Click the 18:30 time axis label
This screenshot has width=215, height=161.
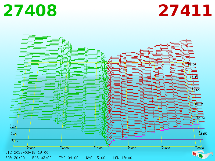pyautogui.click(x=199, y=104)
